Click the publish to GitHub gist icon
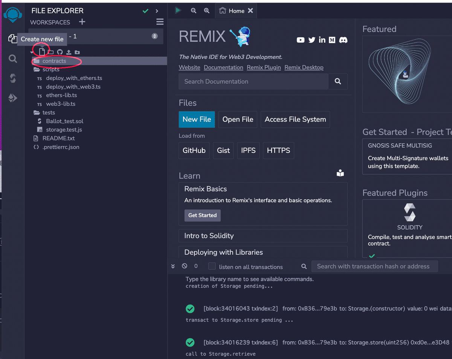Image resolution: width=452 pixels, height=359 pixels. (x=60, y=52)
